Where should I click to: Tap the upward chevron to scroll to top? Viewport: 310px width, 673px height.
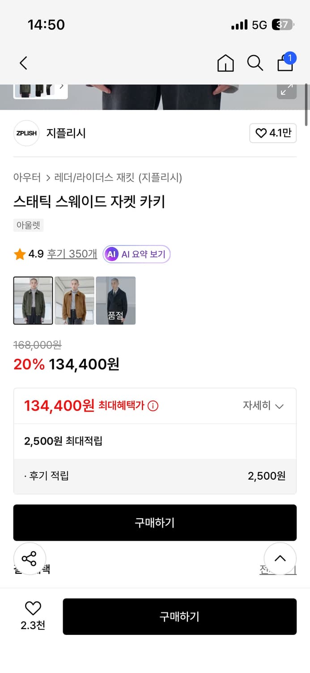(x=280, y=559)
